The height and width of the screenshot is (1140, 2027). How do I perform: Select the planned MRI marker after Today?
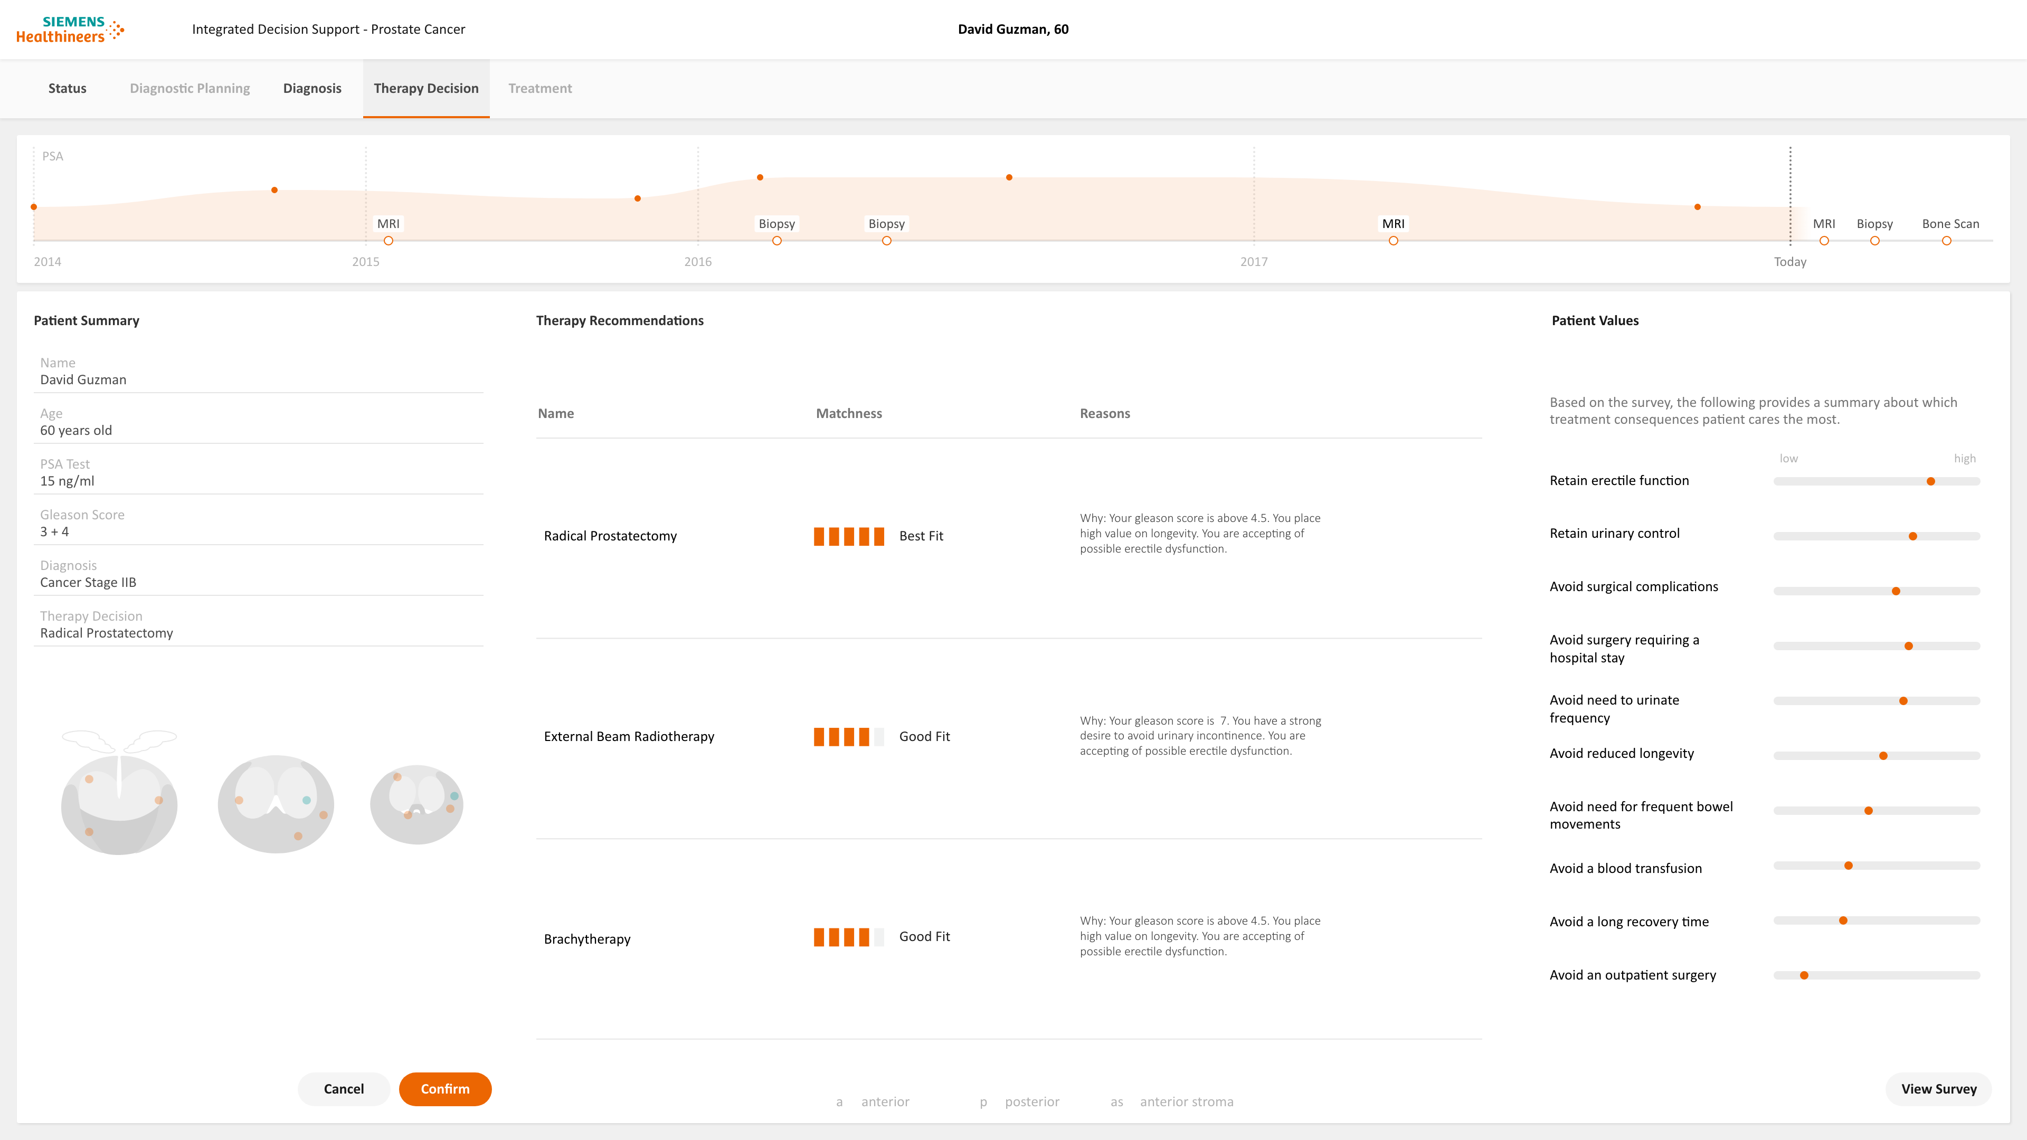point(1824,241)
